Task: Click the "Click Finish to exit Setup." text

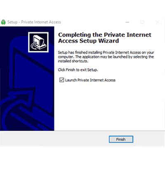Action: coord(78,70)
